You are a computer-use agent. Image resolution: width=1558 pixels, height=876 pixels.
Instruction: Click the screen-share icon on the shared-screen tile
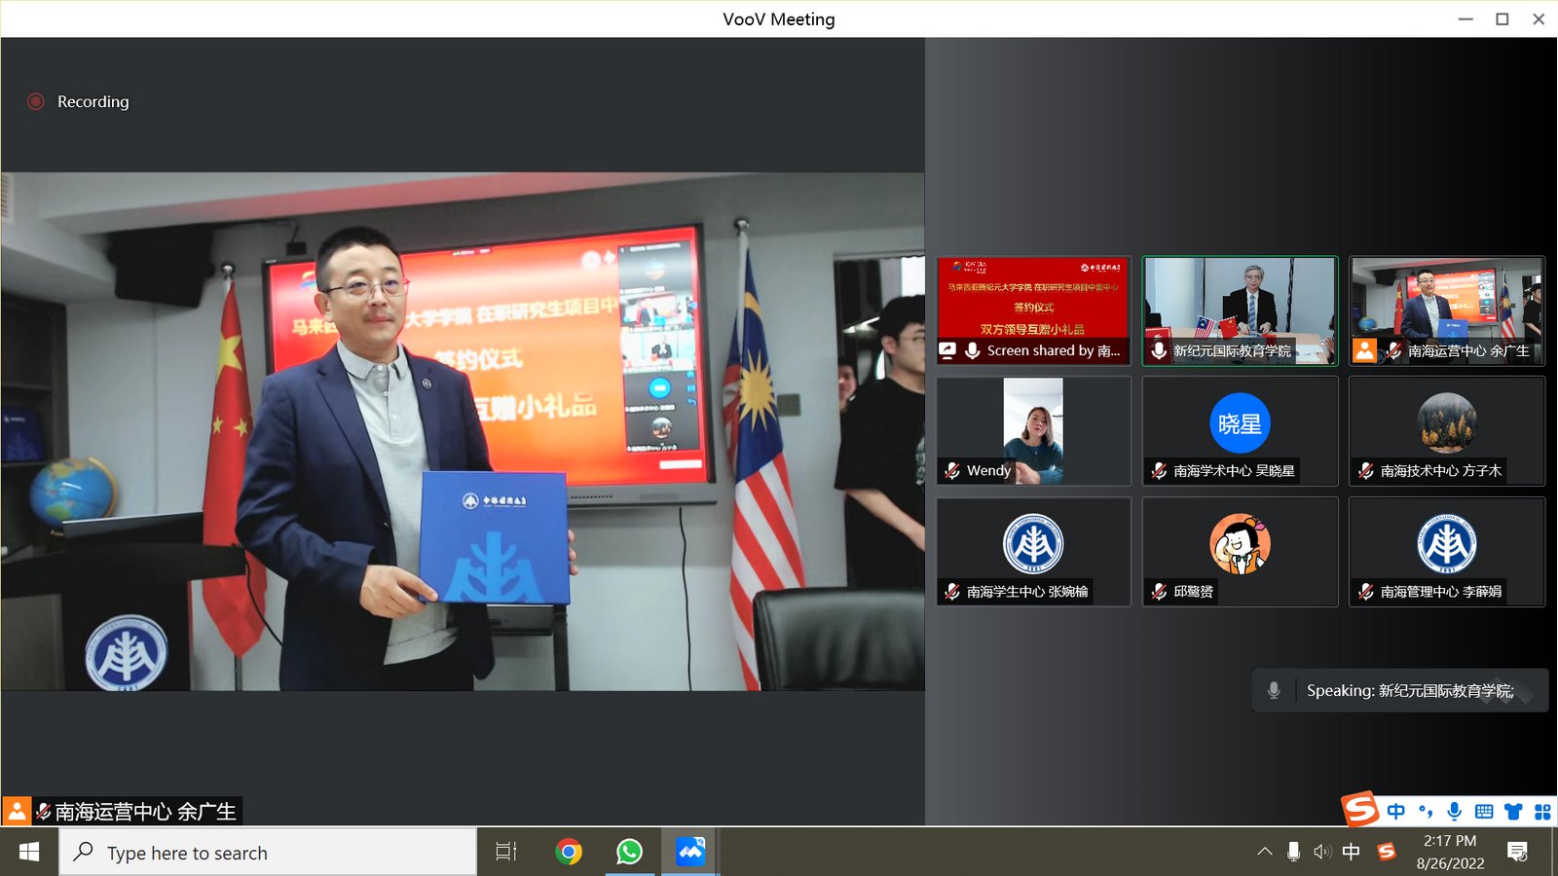click(x=947, y=350)
